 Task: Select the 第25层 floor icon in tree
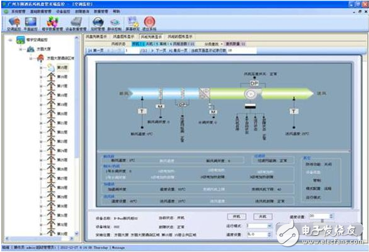(51, 160)
